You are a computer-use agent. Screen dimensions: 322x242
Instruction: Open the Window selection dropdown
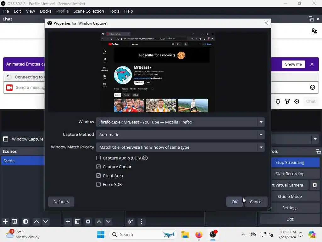pos(180,122)
